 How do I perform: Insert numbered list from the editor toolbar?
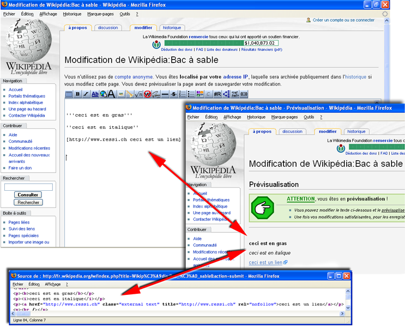[x=183, y=94]
